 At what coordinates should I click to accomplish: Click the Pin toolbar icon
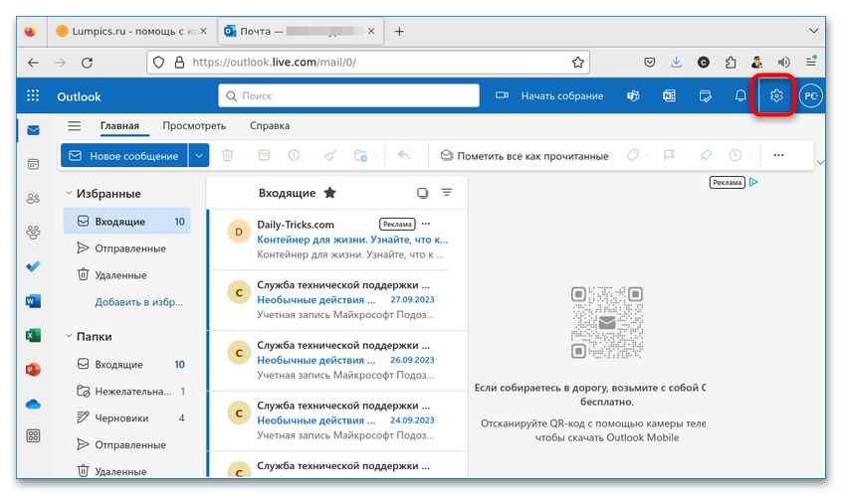[705, 155]
